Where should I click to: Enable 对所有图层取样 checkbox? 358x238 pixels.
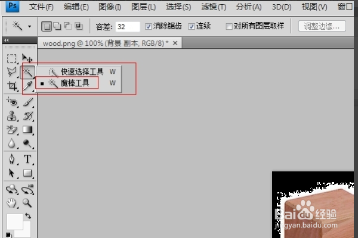click(229, 27)
